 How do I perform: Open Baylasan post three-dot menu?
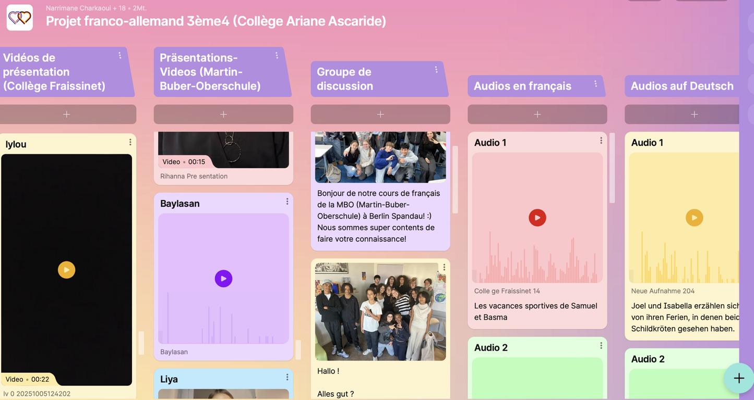(287, 202)
